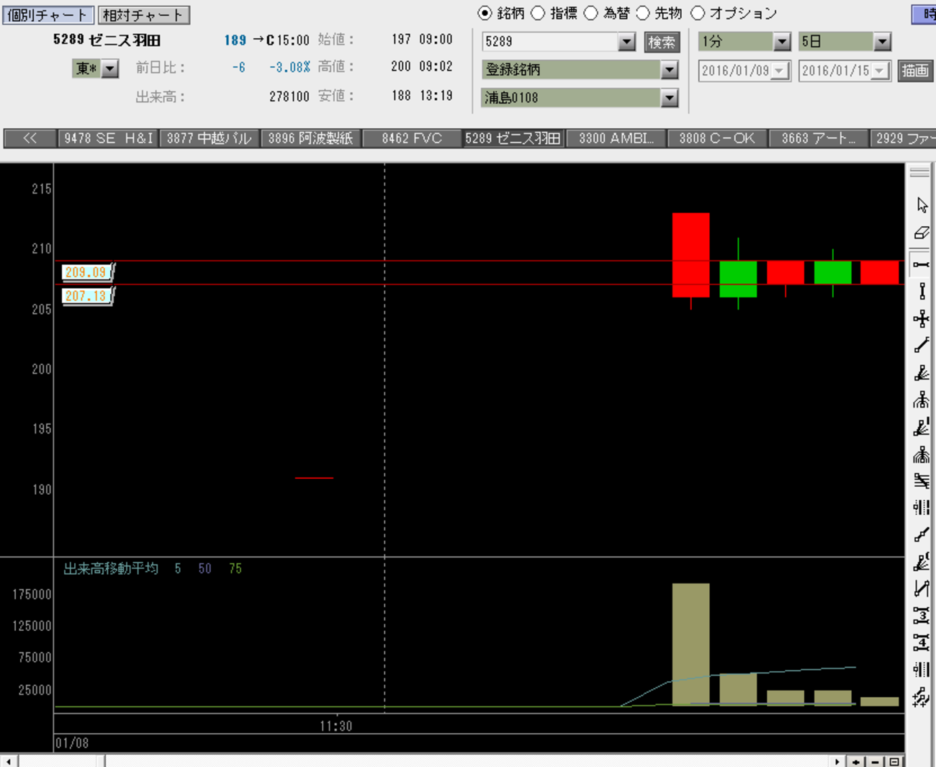Click the toolbar grip handle at top
The height and width of the screenshot is (767, 936).
point(919,173)
